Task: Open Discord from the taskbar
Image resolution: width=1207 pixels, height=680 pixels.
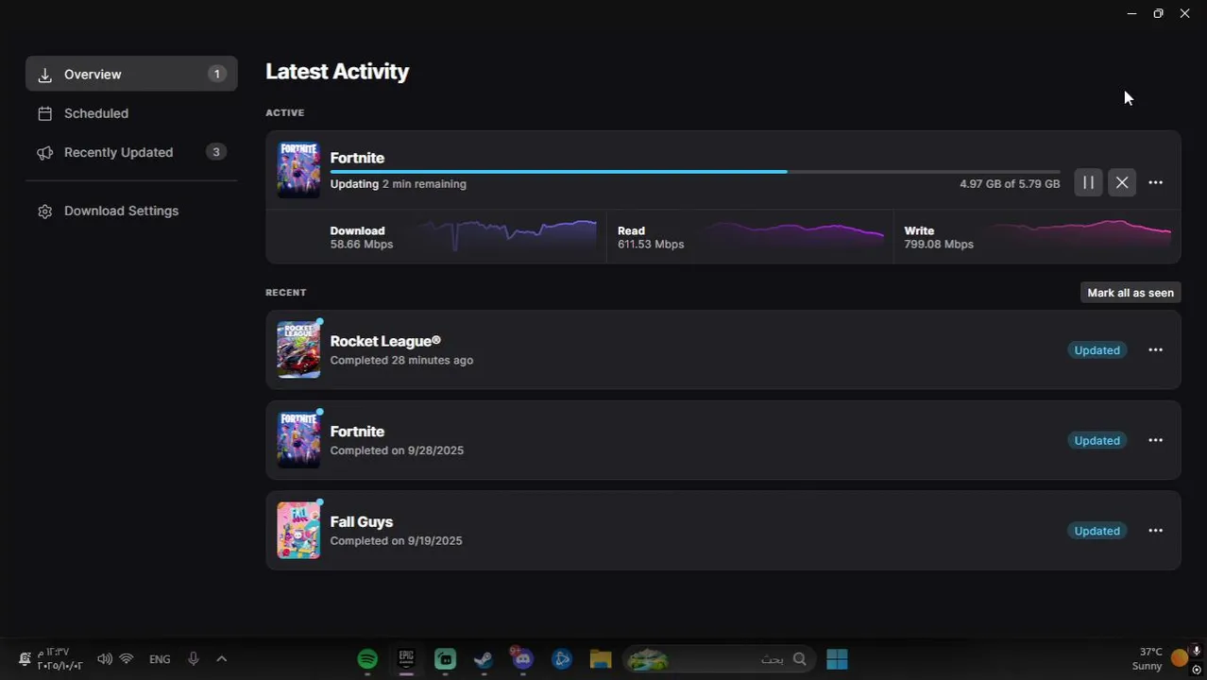Action: coord(522,659)
